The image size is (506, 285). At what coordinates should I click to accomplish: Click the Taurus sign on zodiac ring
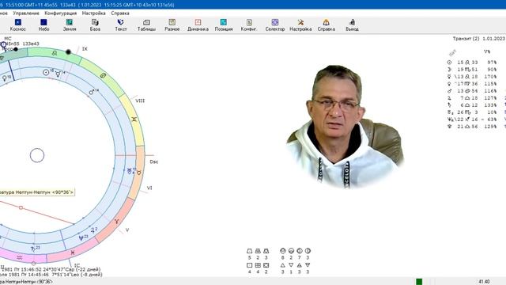coord(139,173)
